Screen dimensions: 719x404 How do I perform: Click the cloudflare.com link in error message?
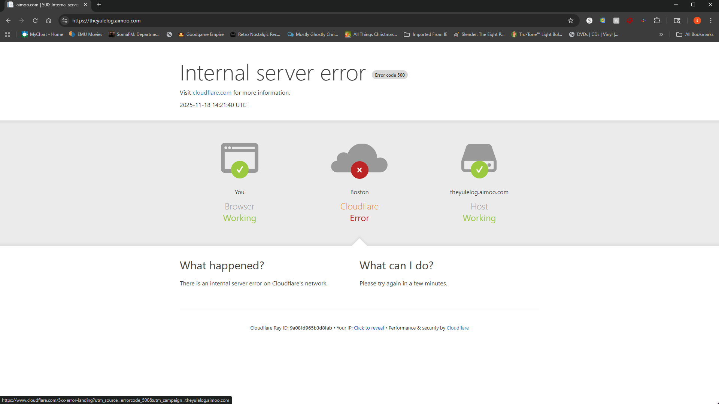click(x=212, y=93)
